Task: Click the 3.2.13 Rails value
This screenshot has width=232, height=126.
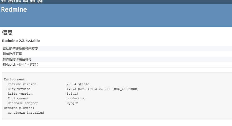Action: [x=72, y=94]
